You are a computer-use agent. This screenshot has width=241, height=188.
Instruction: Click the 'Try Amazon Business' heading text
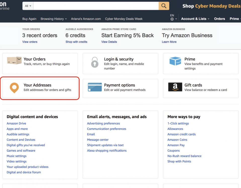pyautogui.click(x=187, y=35)
